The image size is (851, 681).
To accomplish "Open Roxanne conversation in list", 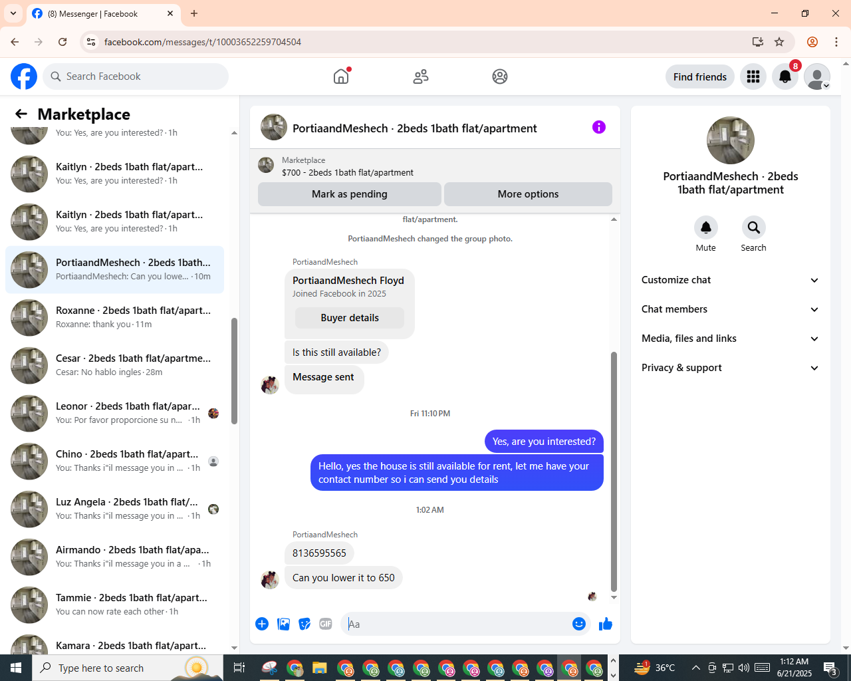I will click(x=115, y=318).
